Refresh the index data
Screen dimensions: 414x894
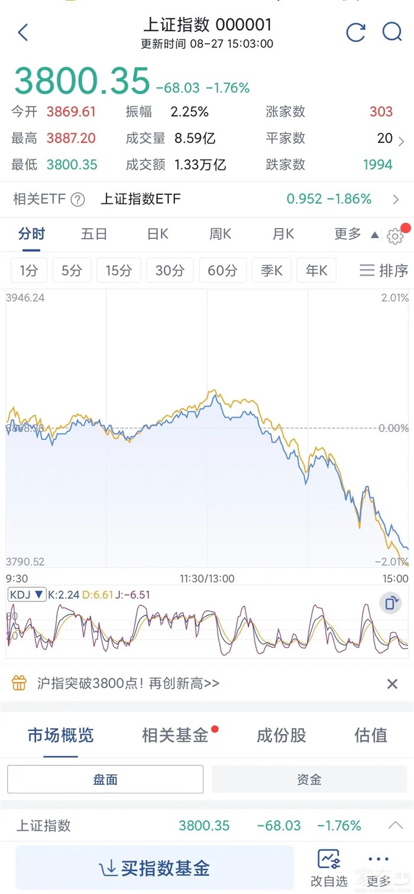[355, 32]
